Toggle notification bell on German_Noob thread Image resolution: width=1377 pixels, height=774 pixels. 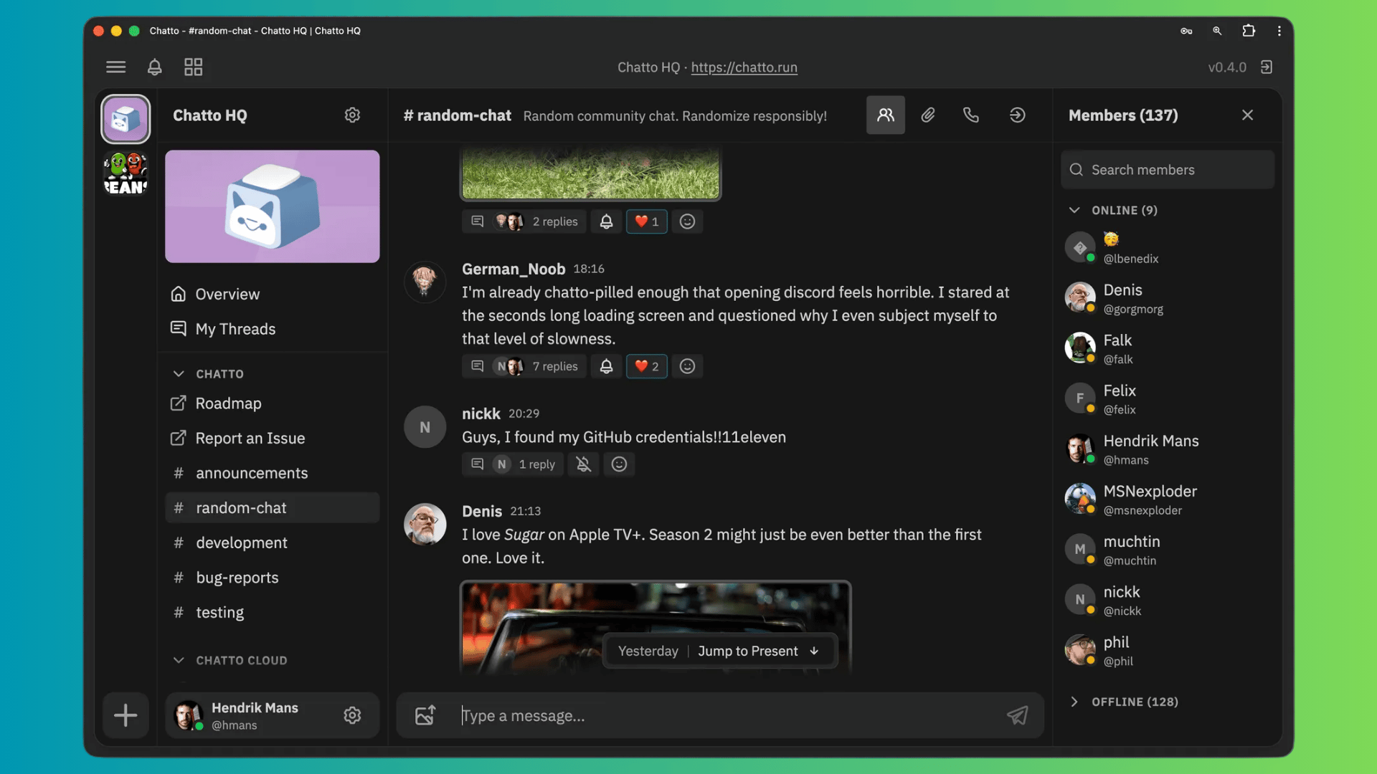(x=606, y=366)
